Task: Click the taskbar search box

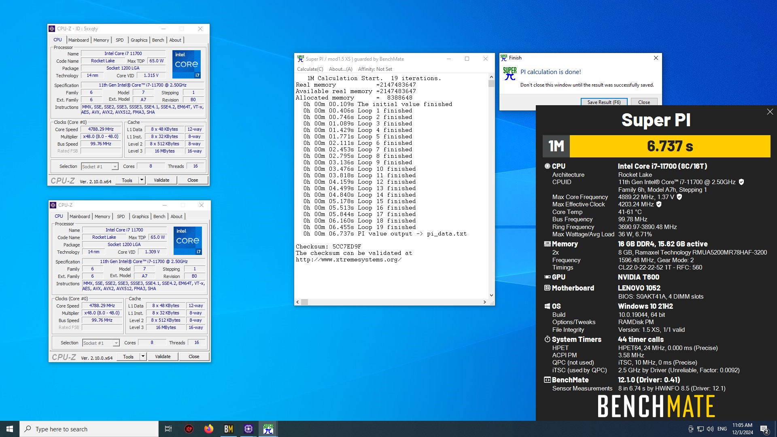Action: (x=89, y=429)
